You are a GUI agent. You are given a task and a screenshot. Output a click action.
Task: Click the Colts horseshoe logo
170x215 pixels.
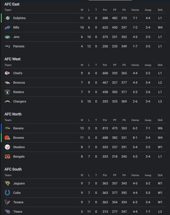pyautogui.click(x=7, y=193)
